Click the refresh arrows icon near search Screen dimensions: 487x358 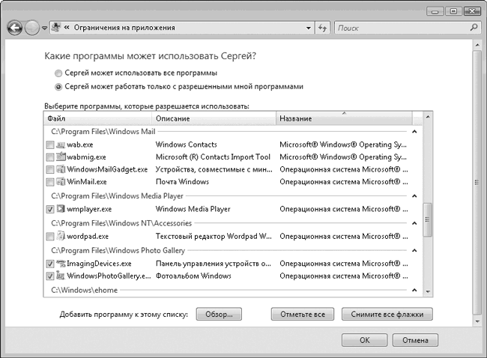pos(322,28)
